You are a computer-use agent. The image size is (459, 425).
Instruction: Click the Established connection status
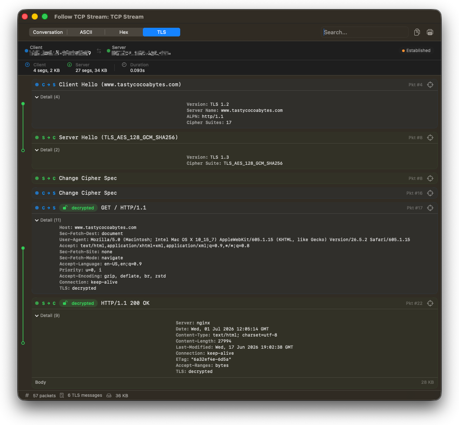416,51
